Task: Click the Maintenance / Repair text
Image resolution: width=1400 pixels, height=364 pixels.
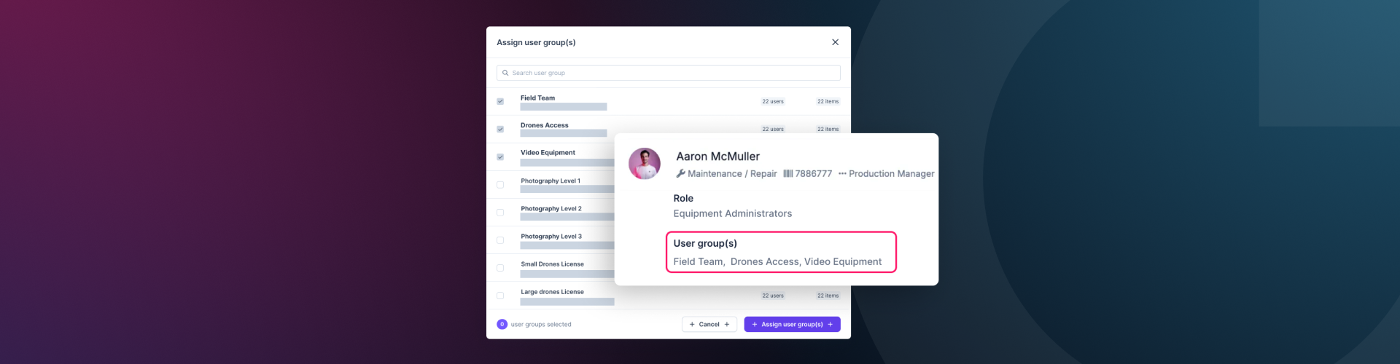Action: 732,173
